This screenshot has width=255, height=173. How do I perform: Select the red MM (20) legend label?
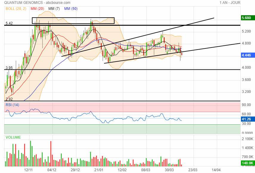pos(37,9)
